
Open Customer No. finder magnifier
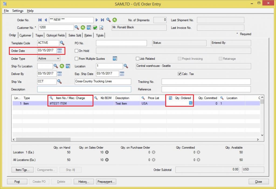point(77,27)
